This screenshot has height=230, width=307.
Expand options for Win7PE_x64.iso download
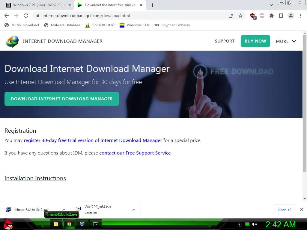coord(134,210)
